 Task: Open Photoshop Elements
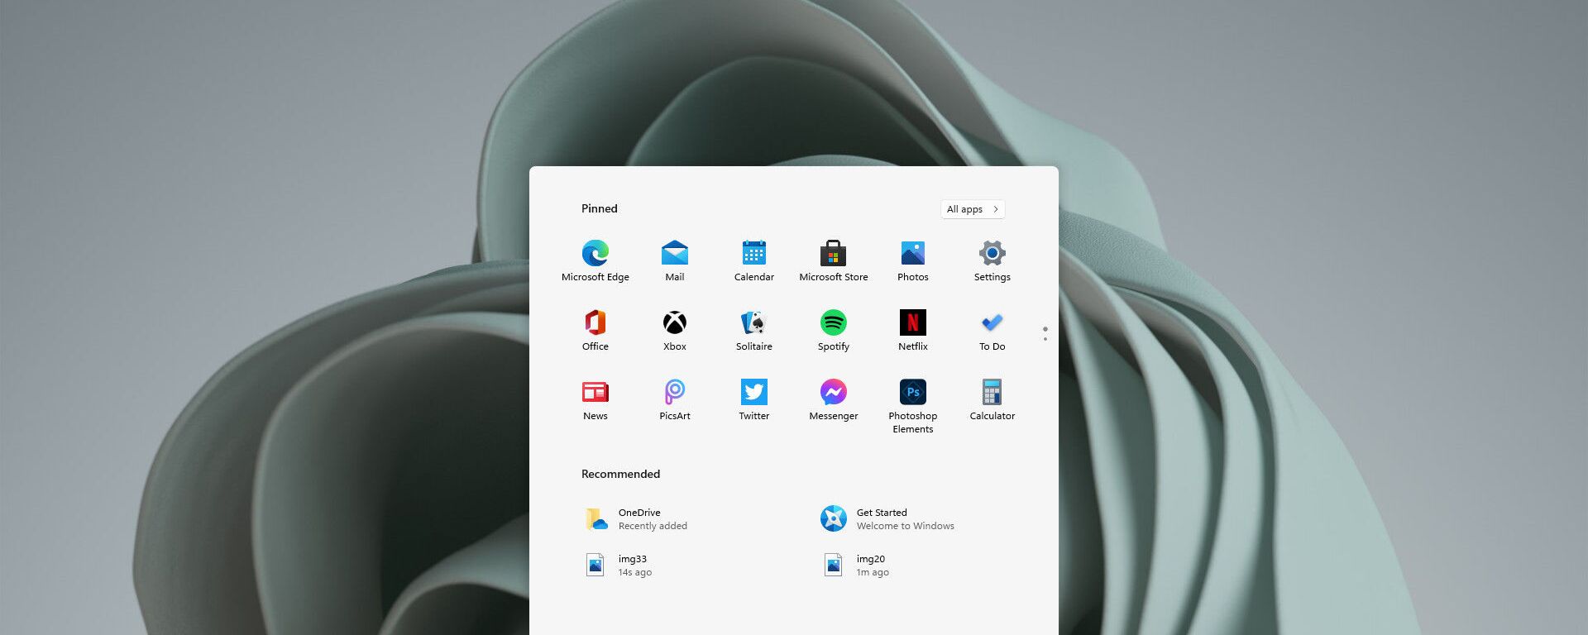tap(912, 406)
